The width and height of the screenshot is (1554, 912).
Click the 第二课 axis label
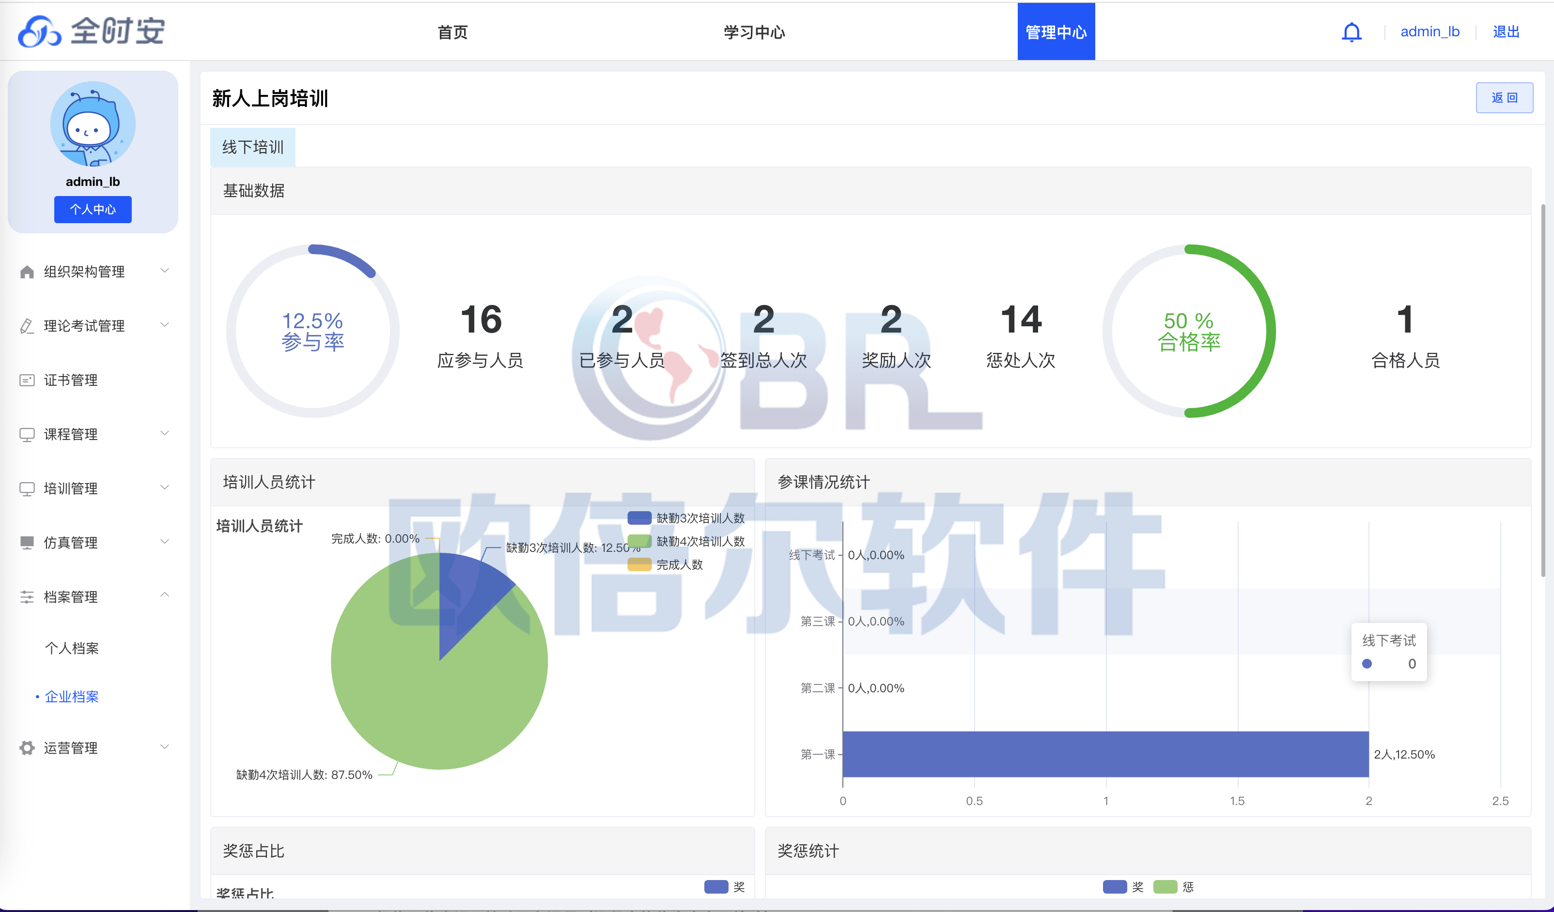click(x=818, y=688)
